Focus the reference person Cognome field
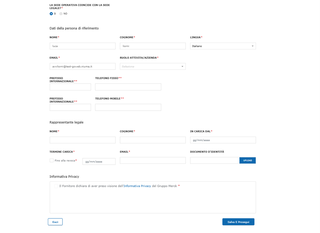320x233 pixels. 153,46
